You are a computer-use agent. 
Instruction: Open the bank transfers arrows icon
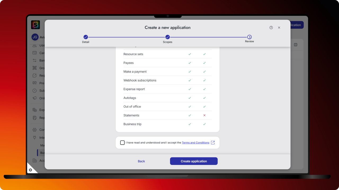click(34, 60)
